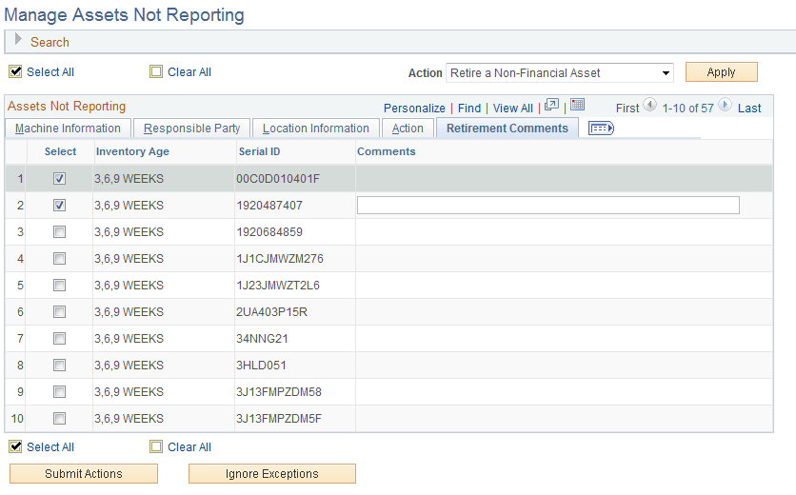
Task: Select row 3 checkbox for 1920684859
Action: (x=59, y=232)
